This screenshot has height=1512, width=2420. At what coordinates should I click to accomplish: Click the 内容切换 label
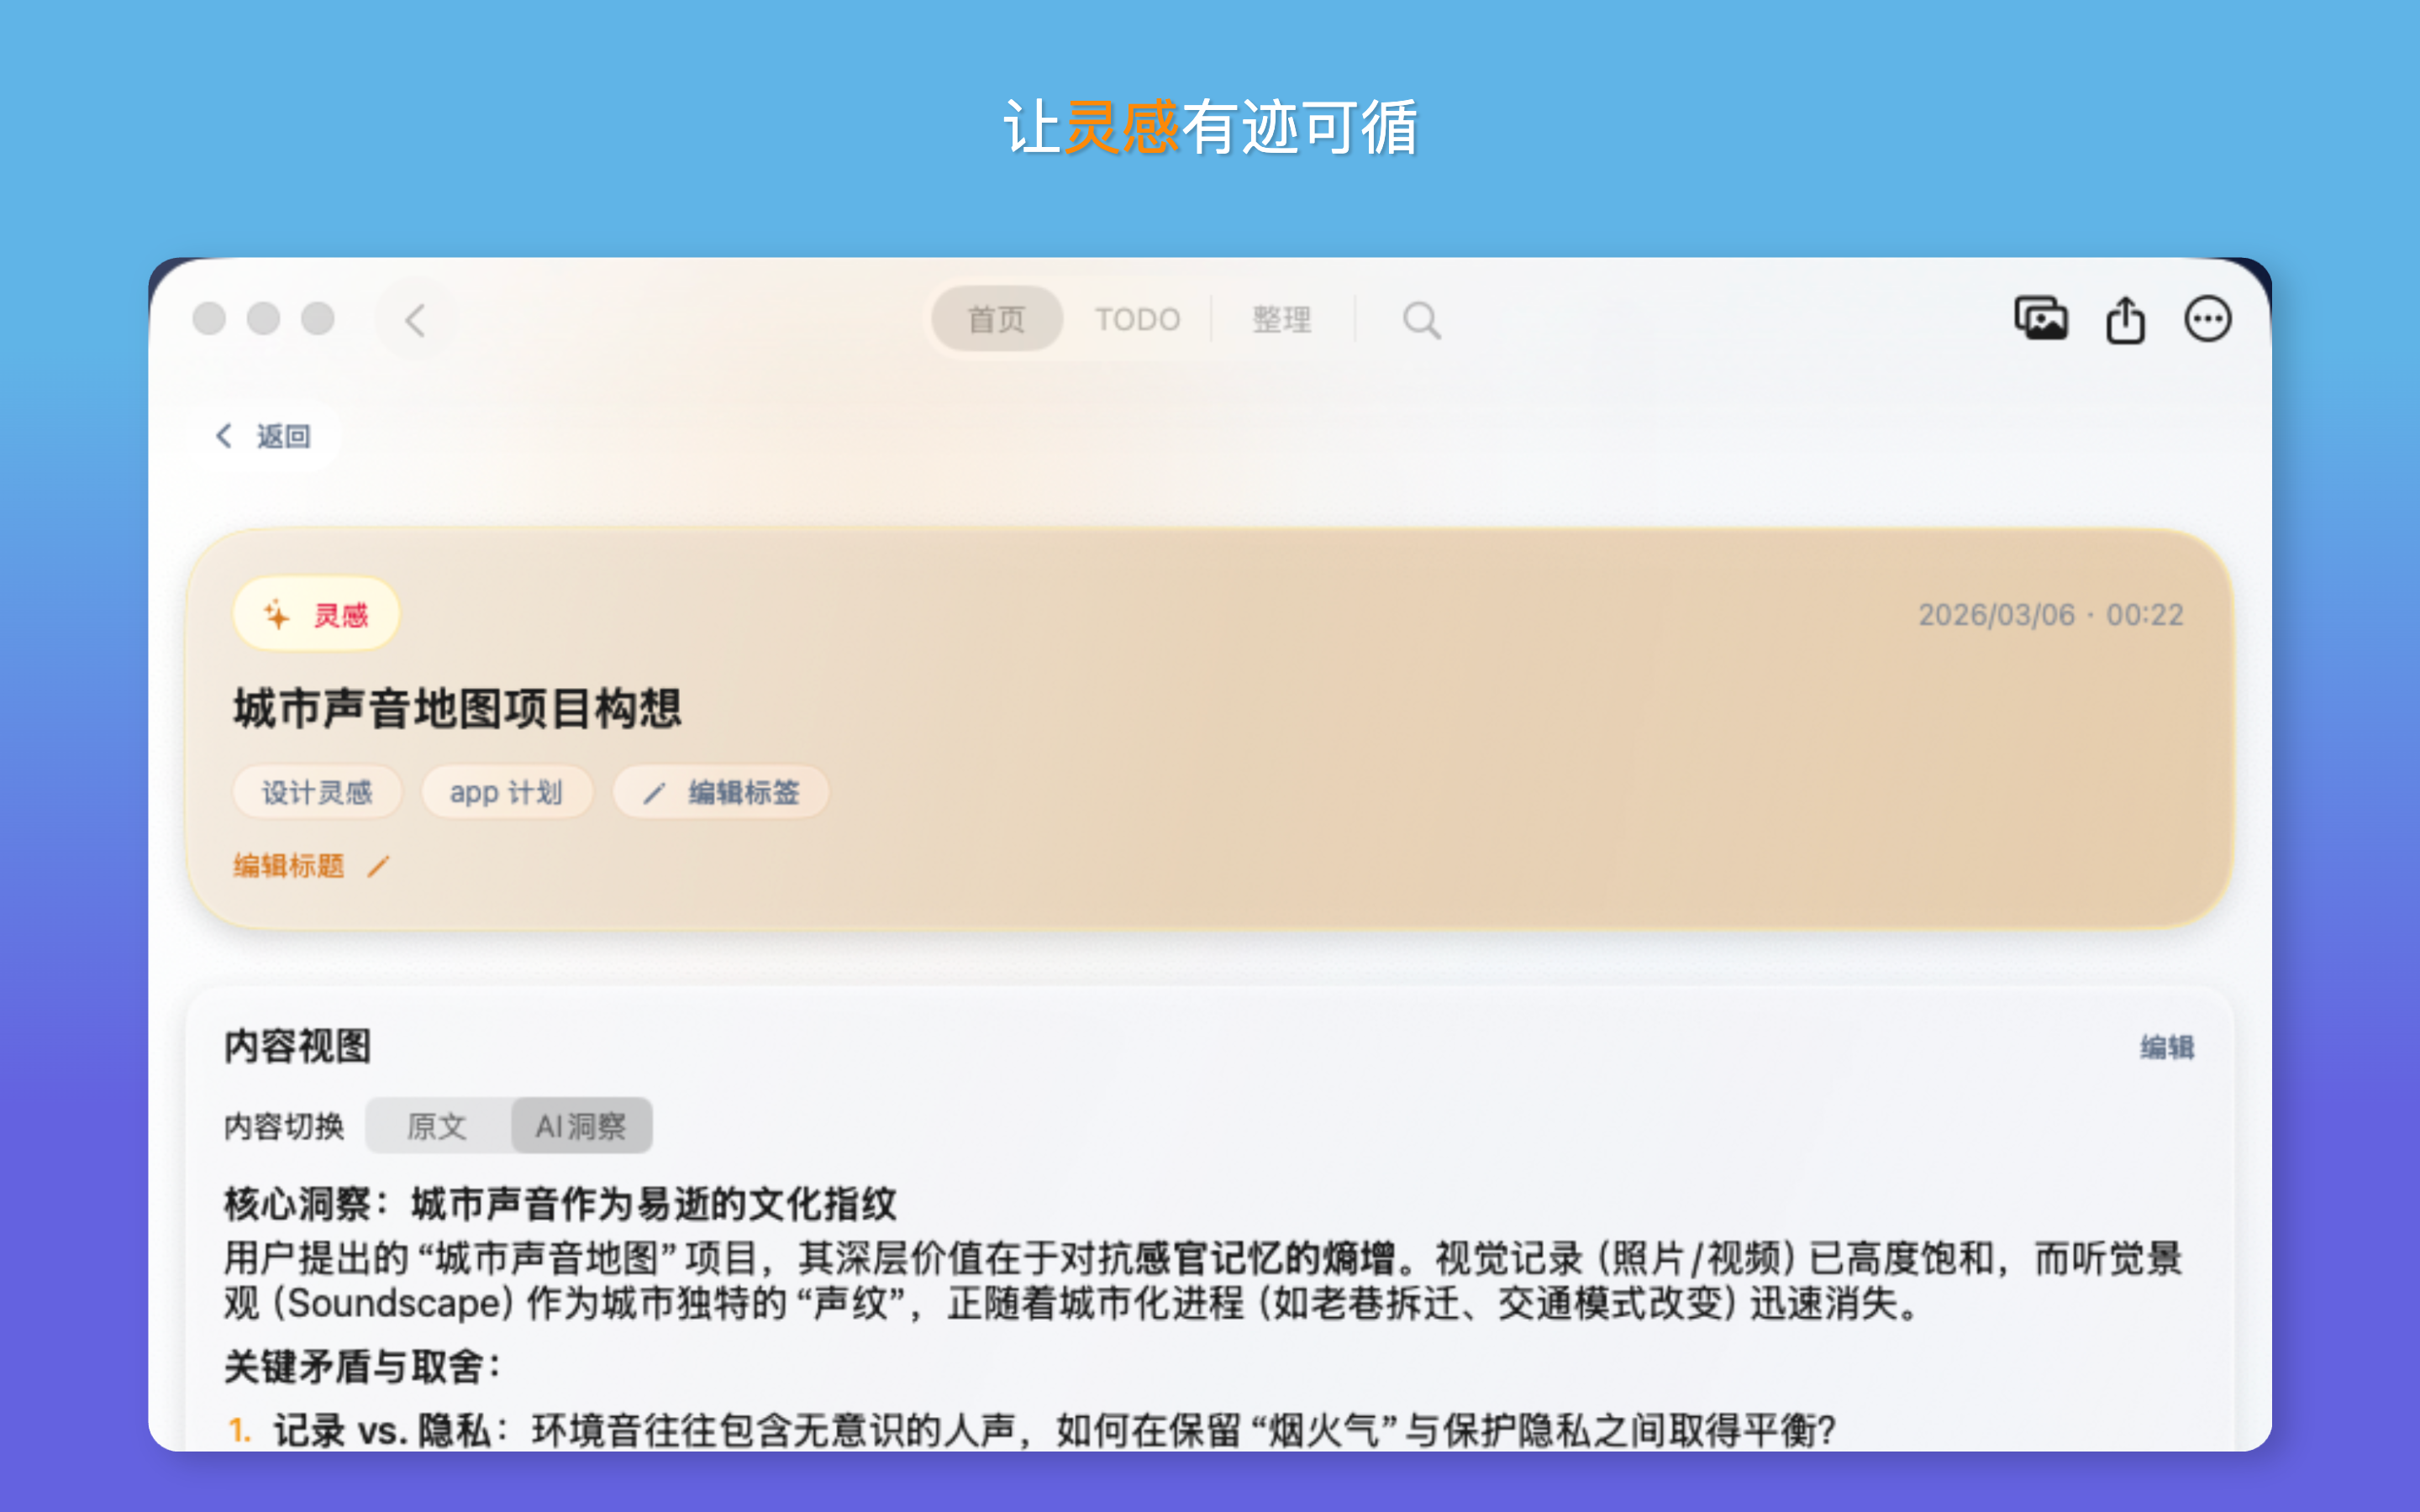point(284,1127)
